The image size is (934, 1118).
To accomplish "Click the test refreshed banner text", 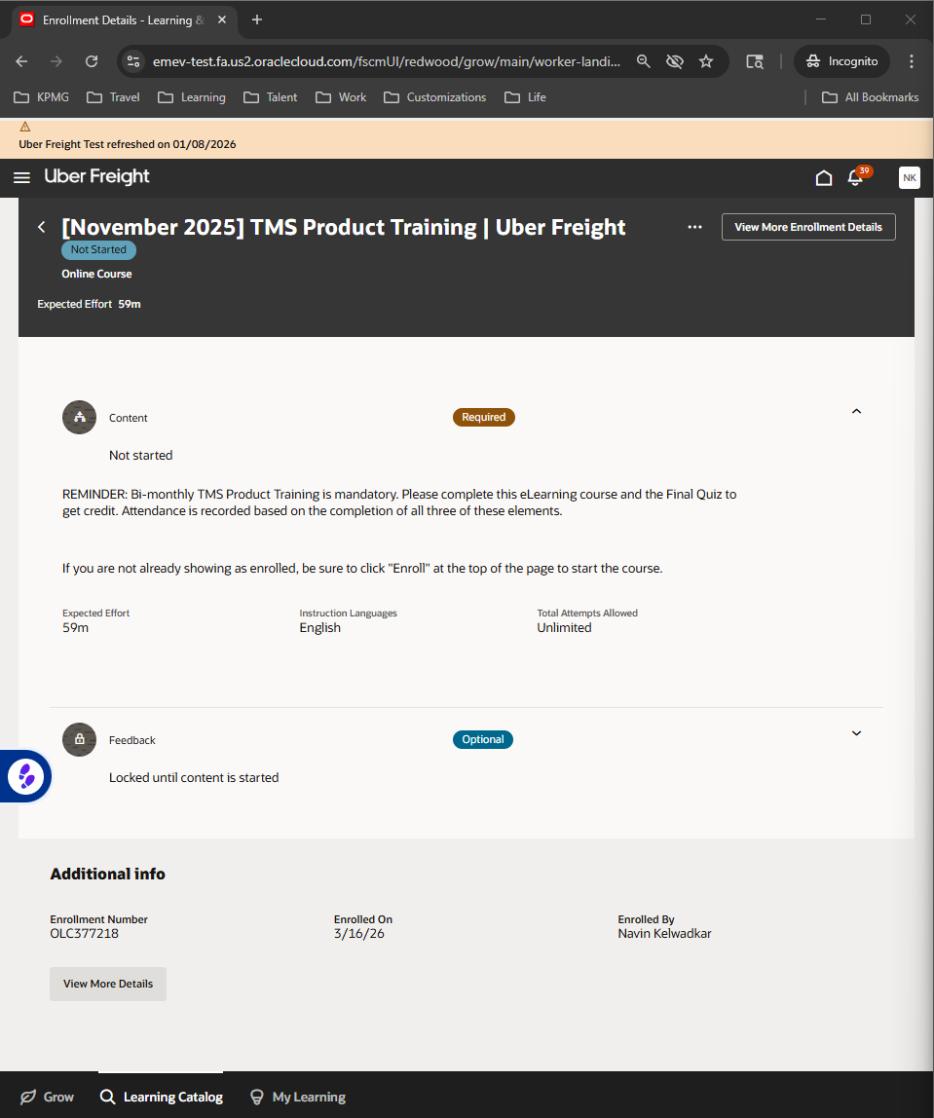I will (x=127, y=144).
